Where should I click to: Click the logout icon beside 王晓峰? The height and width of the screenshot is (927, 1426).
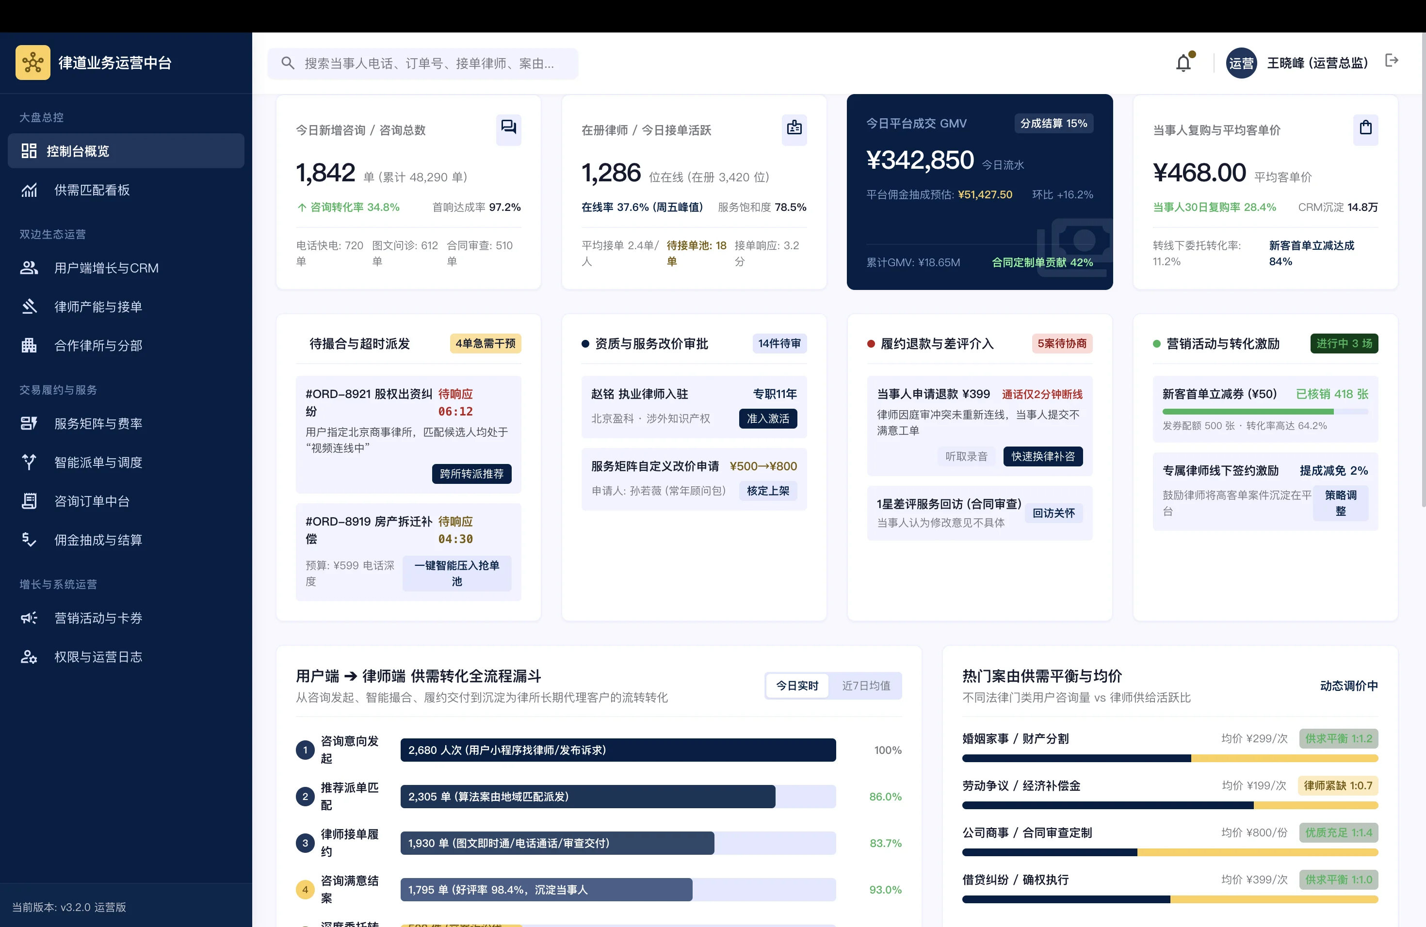[1392, 61]
